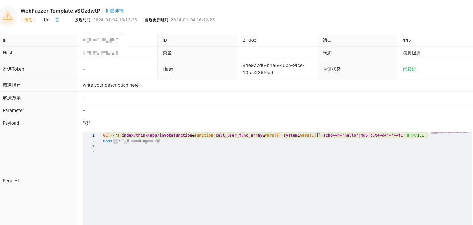Click the Parameter label cell

(39, 110)
